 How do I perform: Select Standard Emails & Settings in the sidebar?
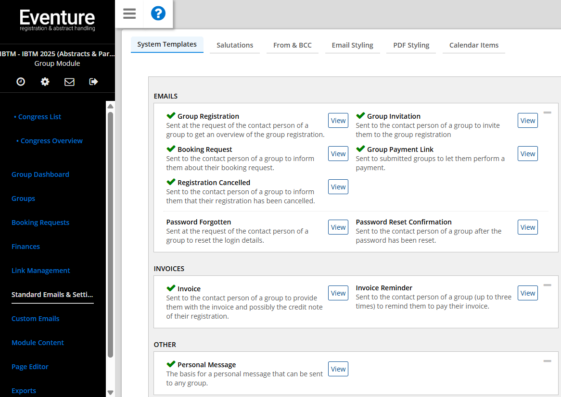pos(52,295)
